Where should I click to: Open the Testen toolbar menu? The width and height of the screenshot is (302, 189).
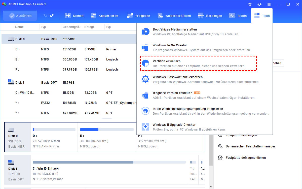click(x=238, y=16)
